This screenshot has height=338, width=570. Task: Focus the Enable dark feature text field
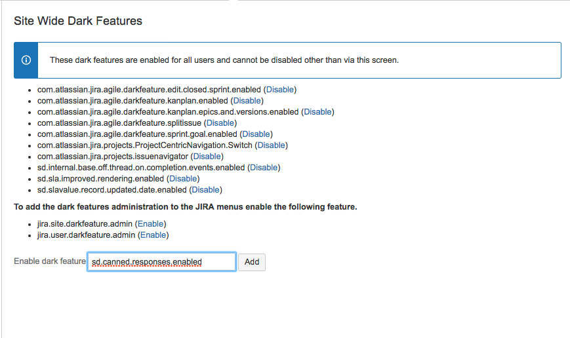click(161, 262)
